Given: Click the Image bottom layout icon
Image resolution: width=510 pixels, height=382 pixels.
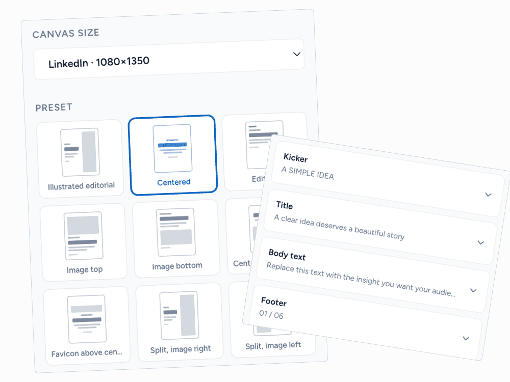Looking at the screenshot, I should point(176,232).
